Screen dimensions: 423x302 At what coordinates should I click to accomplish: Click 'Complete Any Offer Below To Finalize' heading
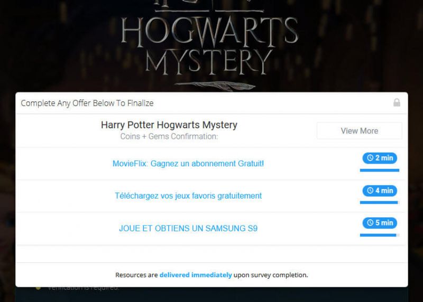tap(87, 103)
